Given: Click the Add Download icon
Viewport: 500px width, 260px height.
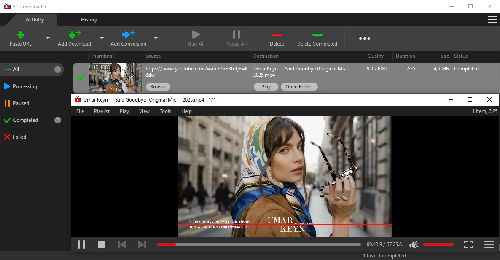Looking at the screenshot, I should [x=74, y=35].
